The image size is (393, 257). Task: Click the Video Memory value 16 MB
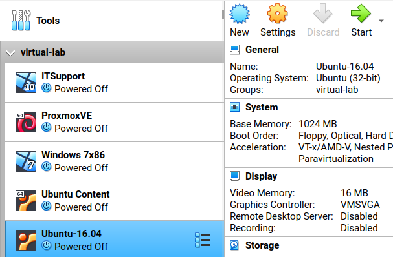tap(354, 192)
